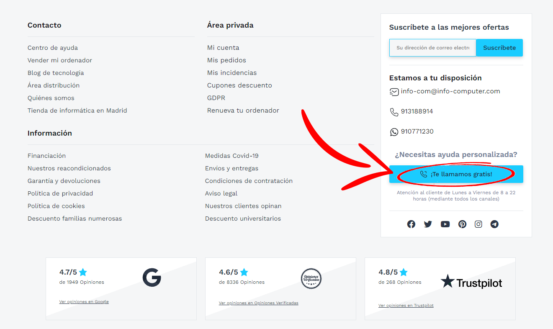Click the Suscríbete button

coord(499,48)
